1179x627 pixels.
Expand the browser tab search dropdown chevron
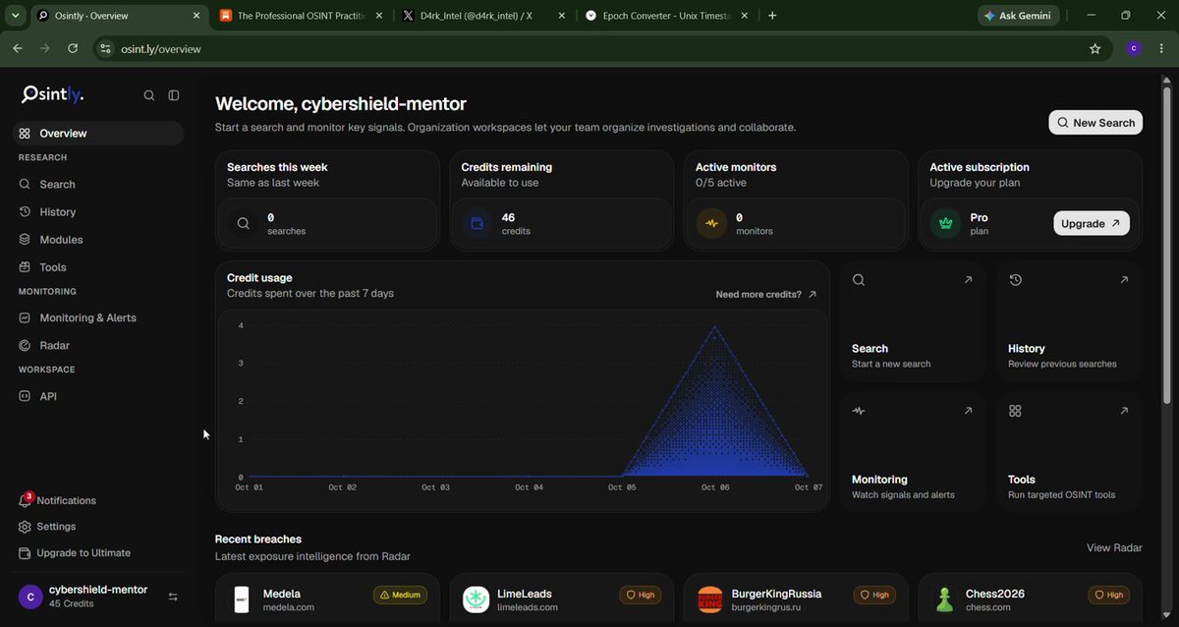click(x=16, y=16)
